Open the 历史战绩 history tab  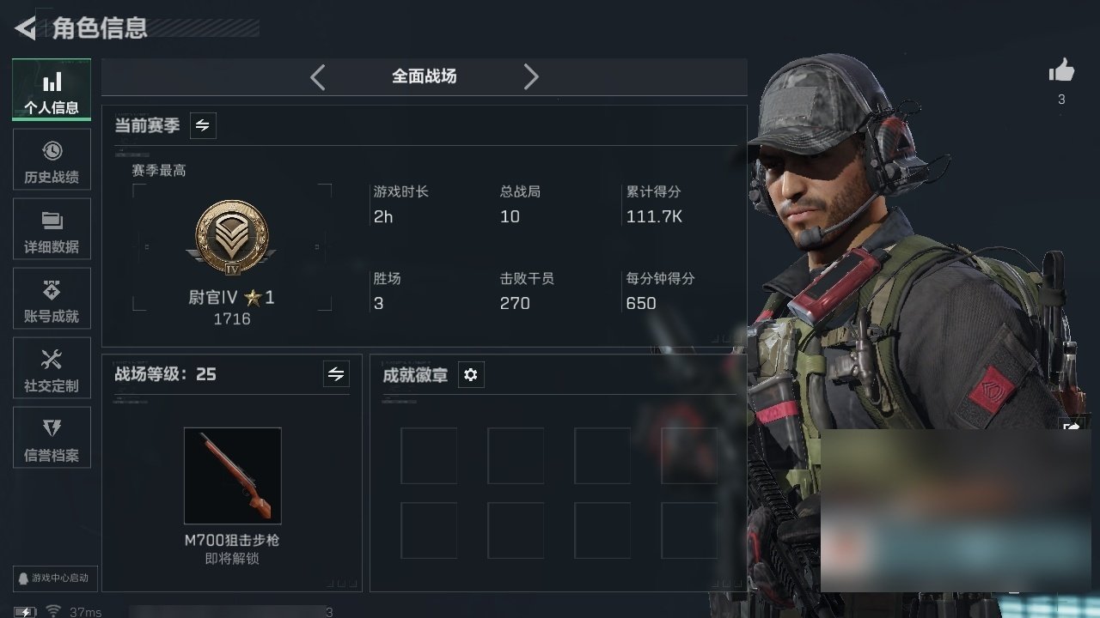pos(52,160)
